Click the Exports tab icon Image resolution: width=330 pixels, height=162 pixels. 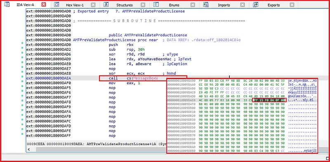coord(255,5)
